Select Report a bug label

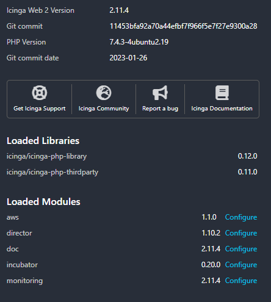160,109
